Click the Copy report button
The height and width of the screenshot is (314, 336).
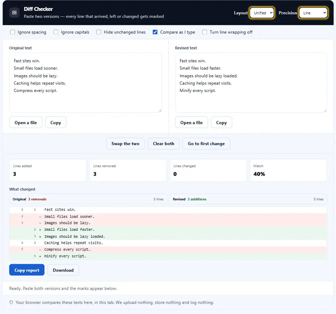click(27, 270)
